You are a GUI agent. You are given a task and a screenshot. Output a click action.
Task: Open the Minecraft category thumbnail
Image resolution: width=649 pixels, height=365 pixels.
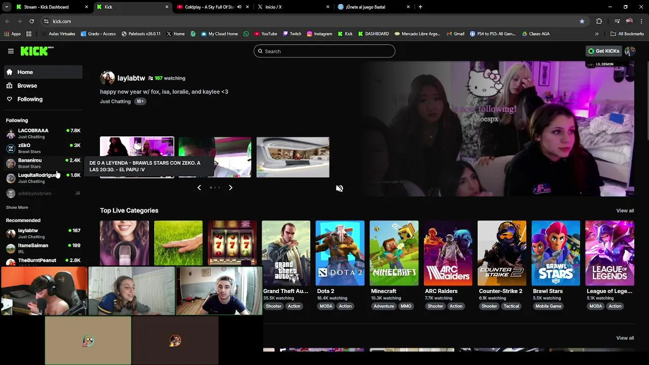(x=394, y=253)
